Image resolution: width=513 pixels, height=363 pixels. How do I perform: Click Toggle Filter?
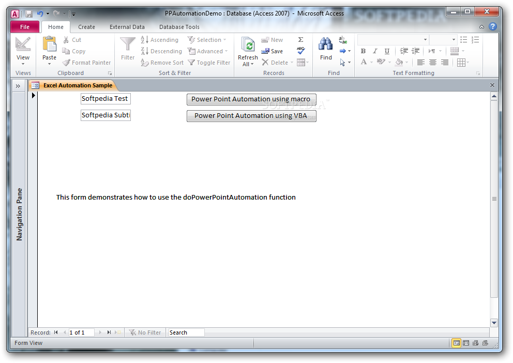point(209,63)
